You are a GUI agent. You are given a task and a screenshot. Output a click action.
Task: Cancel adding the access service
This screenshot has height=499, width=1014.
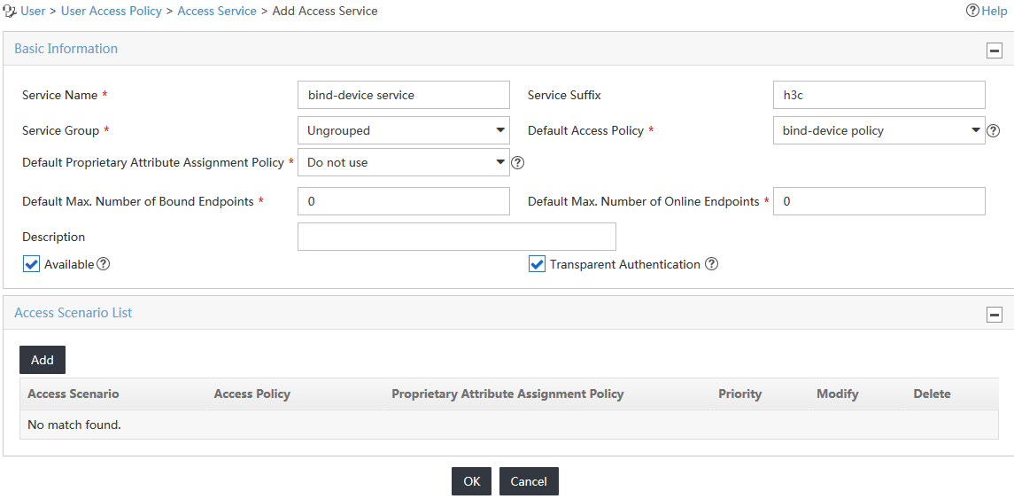point(529,481)
